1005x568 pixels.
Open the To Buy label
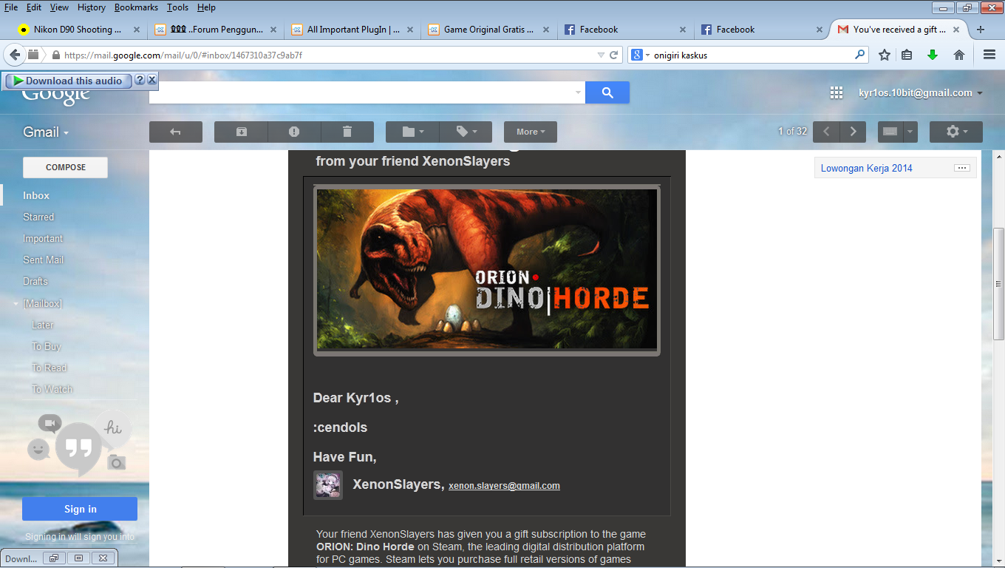[46, 346]
